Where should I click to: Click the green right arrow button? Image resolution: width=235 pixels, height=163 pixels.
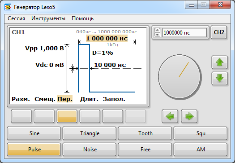point(189,116)
